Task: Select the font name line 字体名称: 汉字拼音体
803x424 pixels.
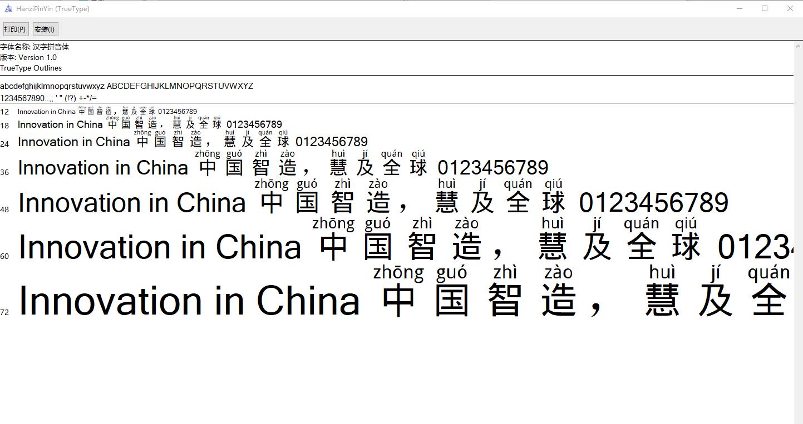Action: (x=35, y=47)
